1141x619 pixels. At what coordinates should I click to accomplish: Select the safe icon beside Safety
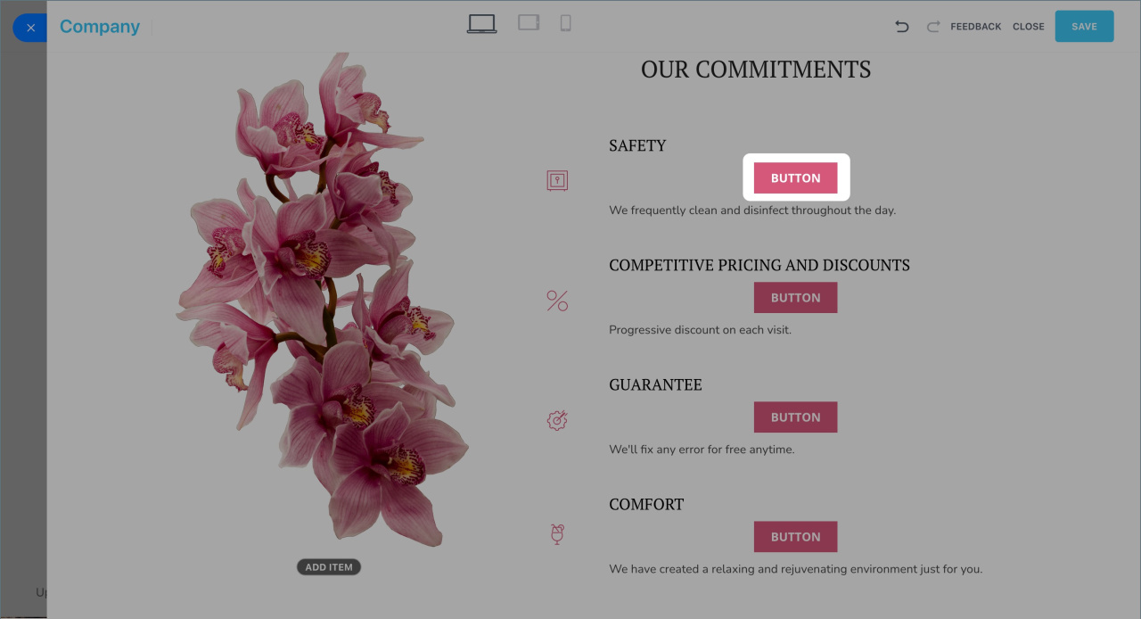557,181
